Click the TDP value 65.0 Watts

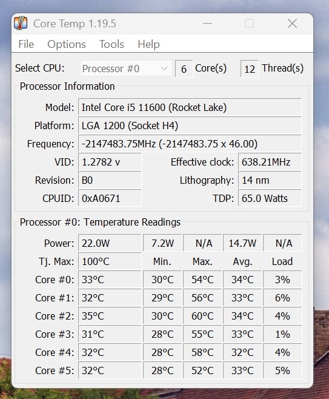point(270,198)
